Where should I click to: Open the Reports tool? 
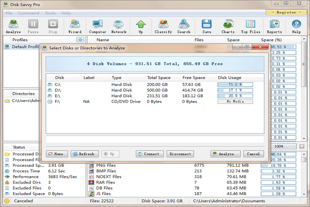tap(274, 26)
